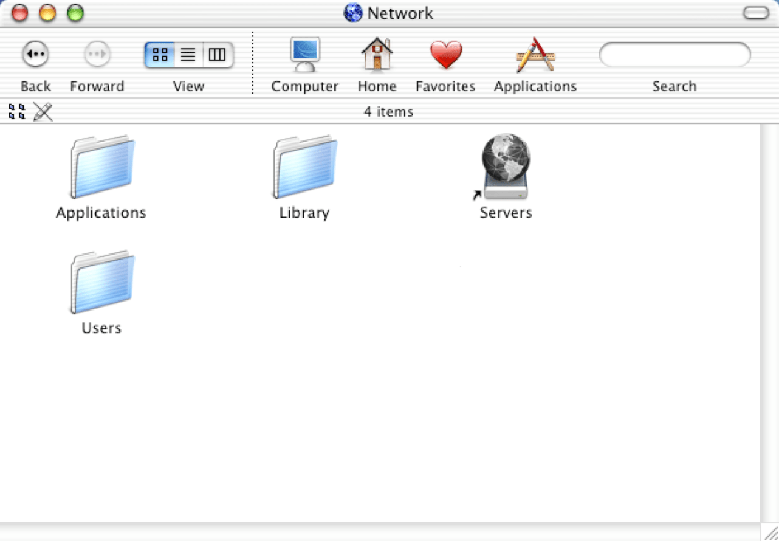
Task: Click the vertical scrollbar track
Action: tap(769, 323)
